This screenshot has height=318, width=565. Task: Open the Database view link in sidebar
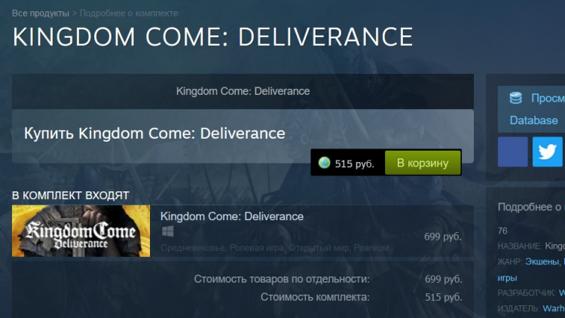click(533, 120)
